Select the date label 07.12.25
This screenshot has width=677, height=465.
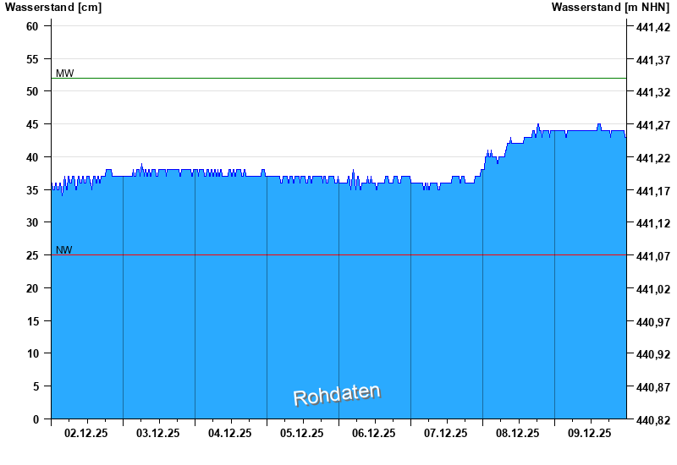pyautogui.click(x=446, y=433)
